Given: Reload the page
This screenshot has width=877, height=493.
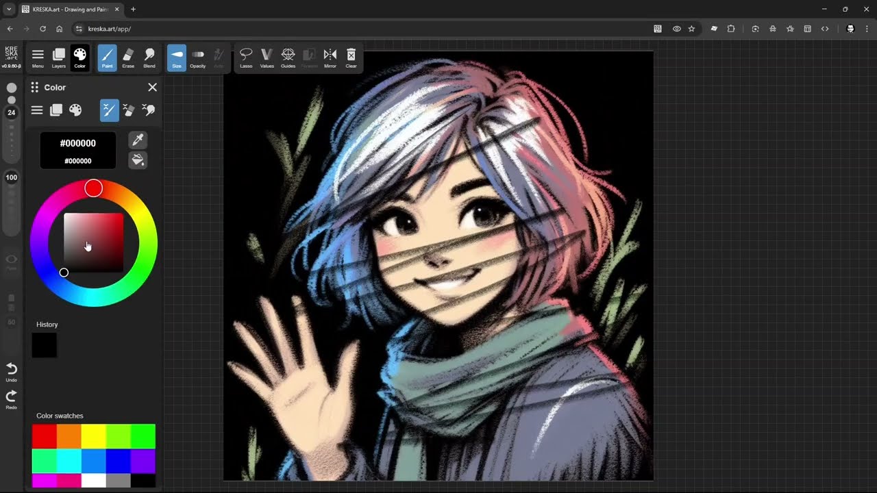Looking at the screenshot, I should [42, 29].
